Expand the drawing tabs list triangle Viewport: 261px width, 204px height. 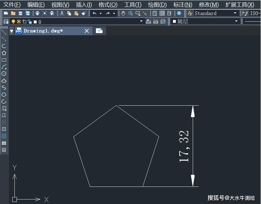[x=11, y=31]
